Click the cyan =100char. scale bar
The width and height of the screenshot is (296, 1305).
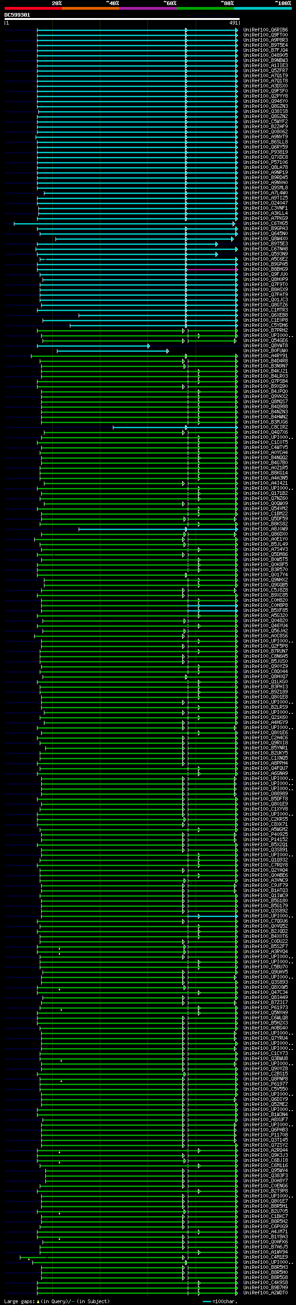tap(206, 1301)
